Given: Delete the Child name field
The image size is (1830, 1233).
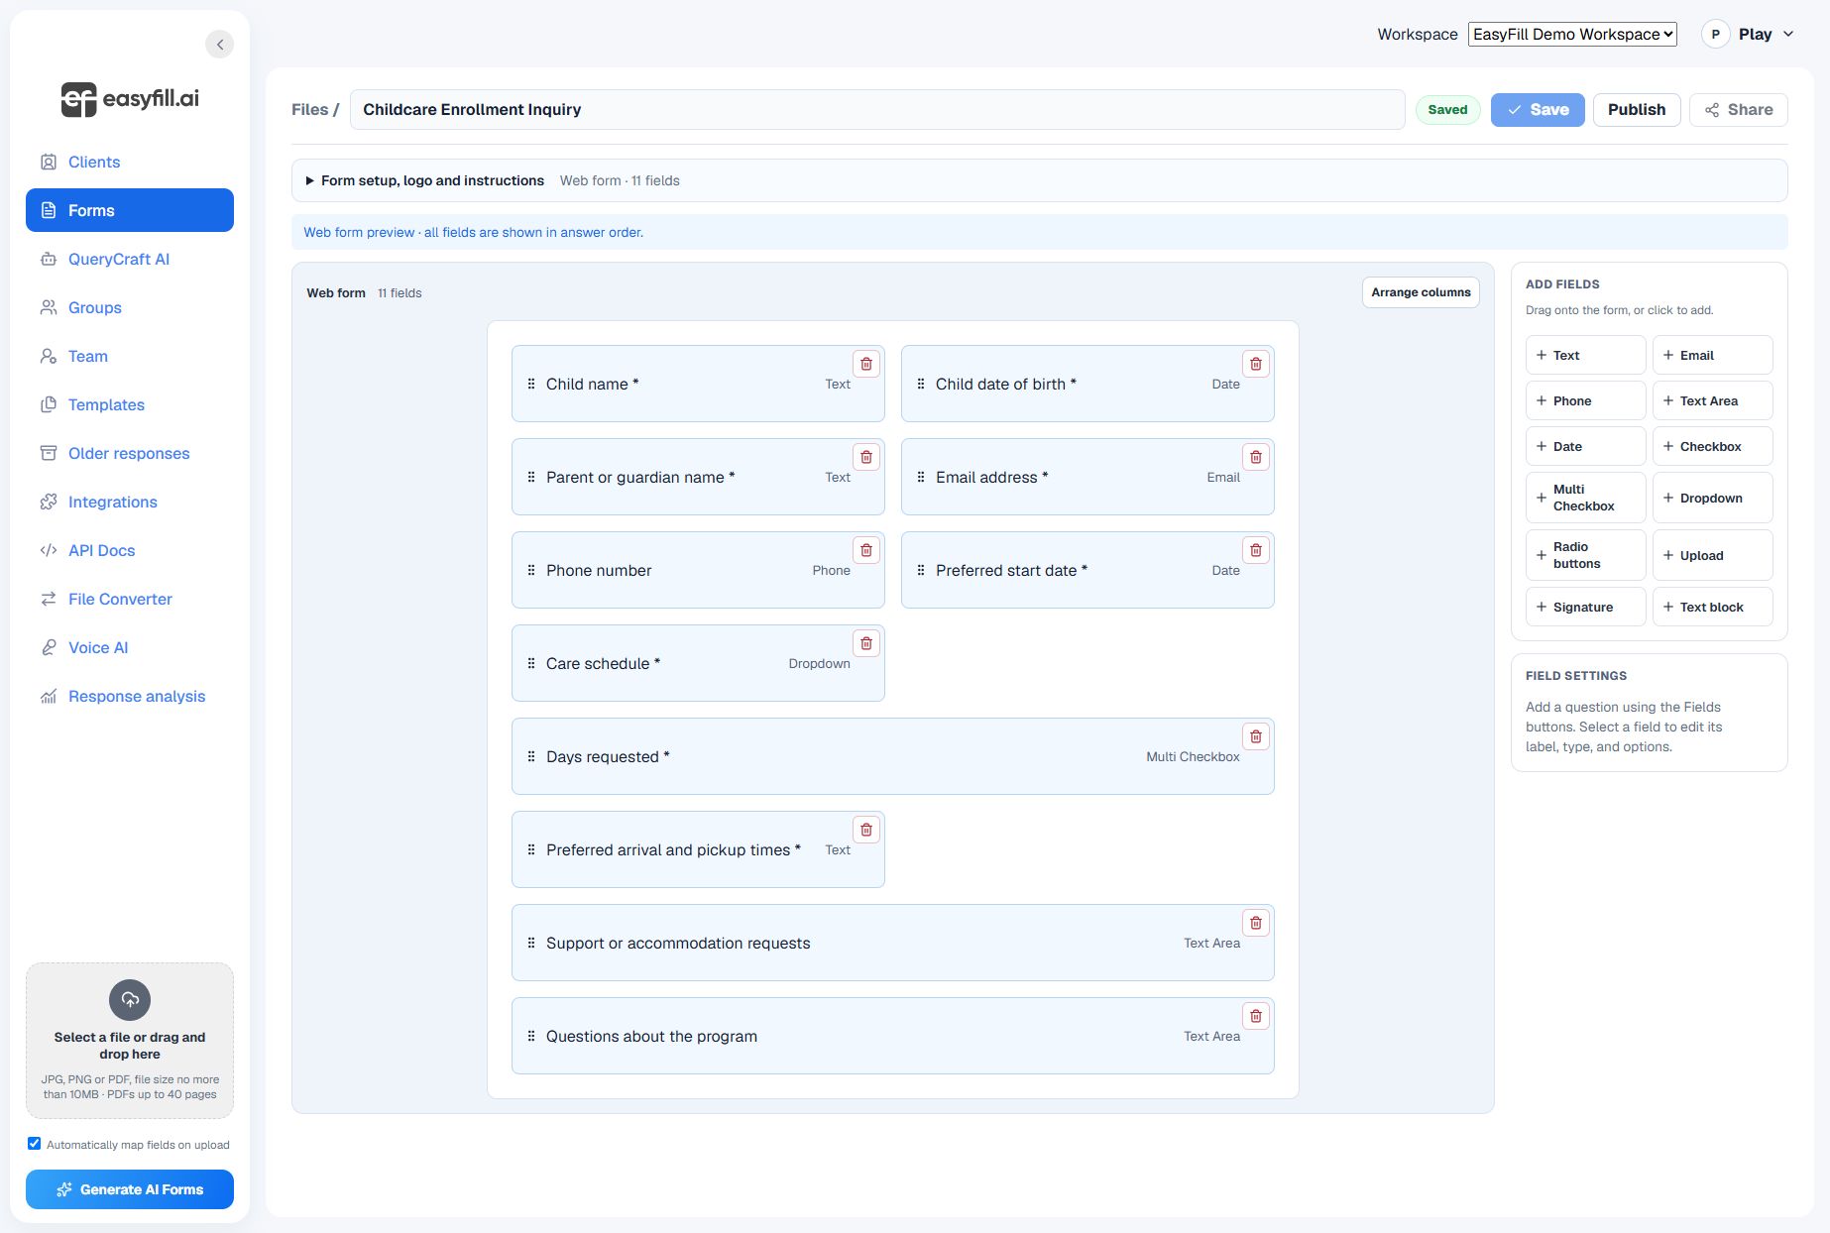Looking at the screenshot, I should tap(866, 364).
